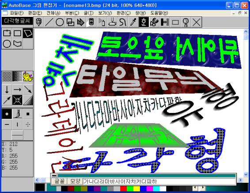Choose the polygon shape text mode

(x=28, y=33)
